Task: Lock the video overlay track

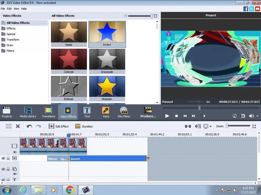Action: tap(8, 169)
